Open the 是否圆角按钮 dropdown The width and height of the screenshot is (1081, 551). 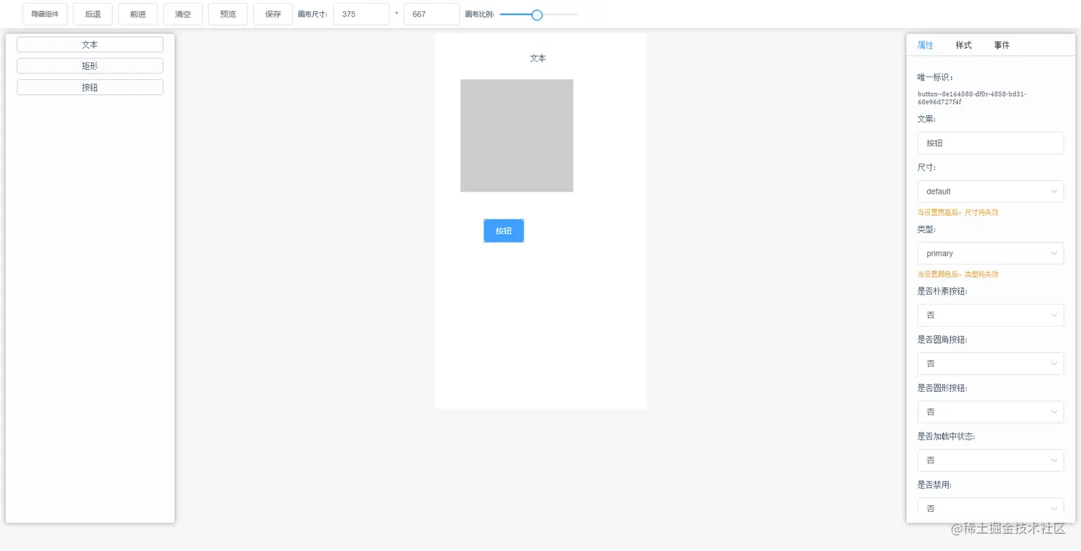[x=990, y=364]
